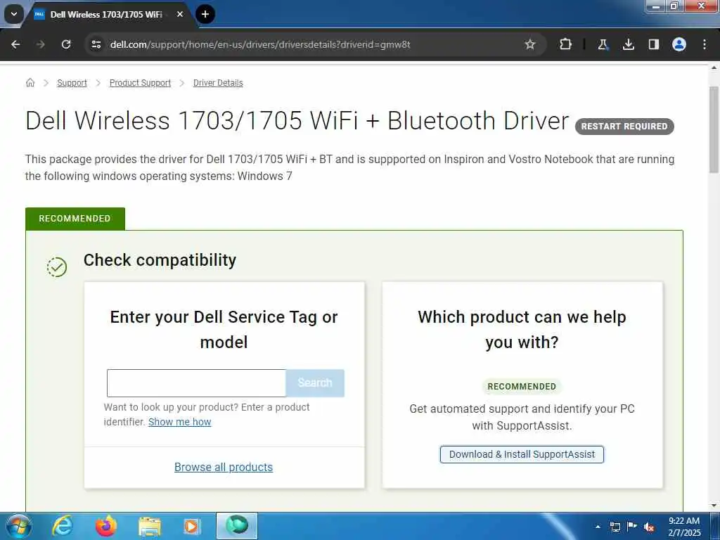The image size is (720, 540).
Task: Click Download & Install SupportAssist button
Action: [522, 454]
